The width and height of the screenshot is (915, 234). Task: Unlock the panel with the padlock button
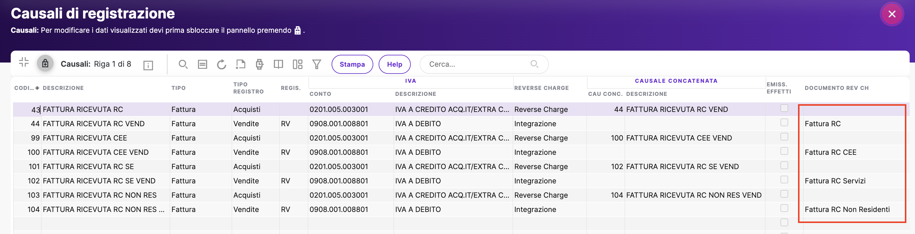[45, 63]
